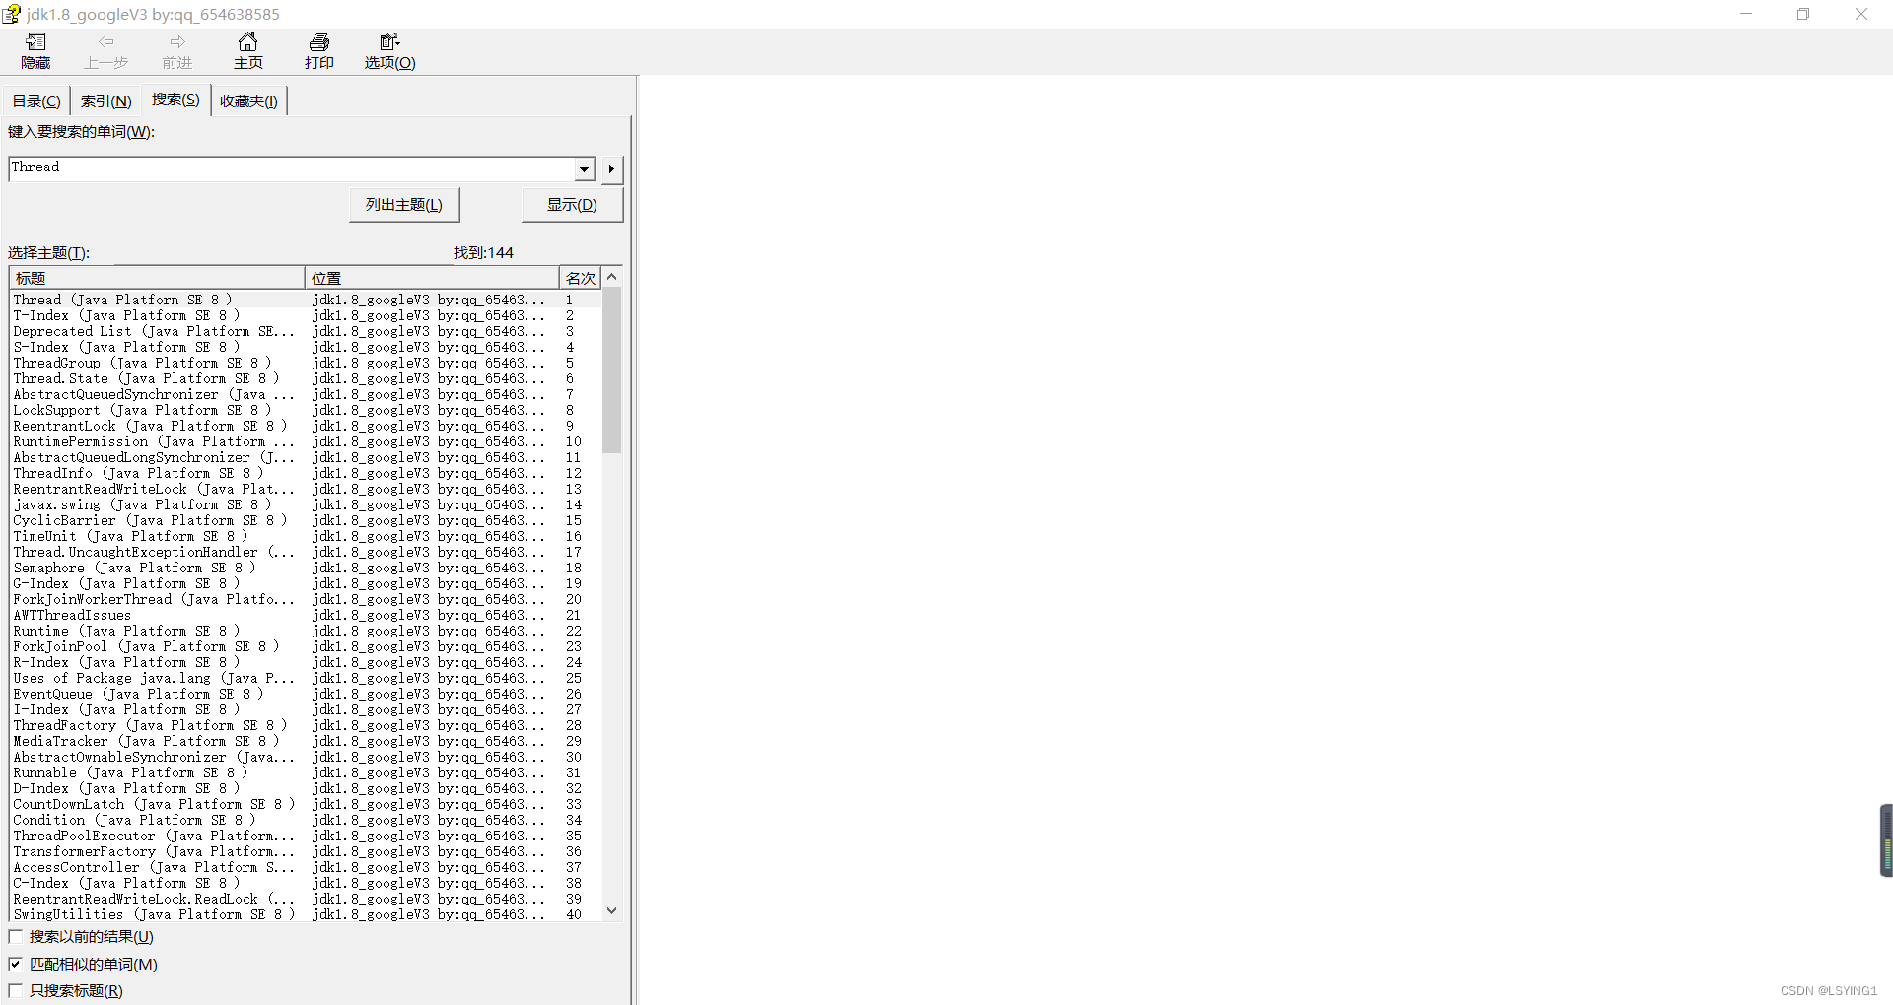
Task: Click the 列出主题(L) button
Action: click(403, 204)
